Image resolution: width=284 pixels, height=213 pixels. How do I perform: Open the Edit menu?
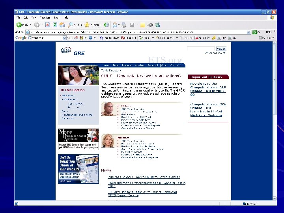tap(26, 18)
